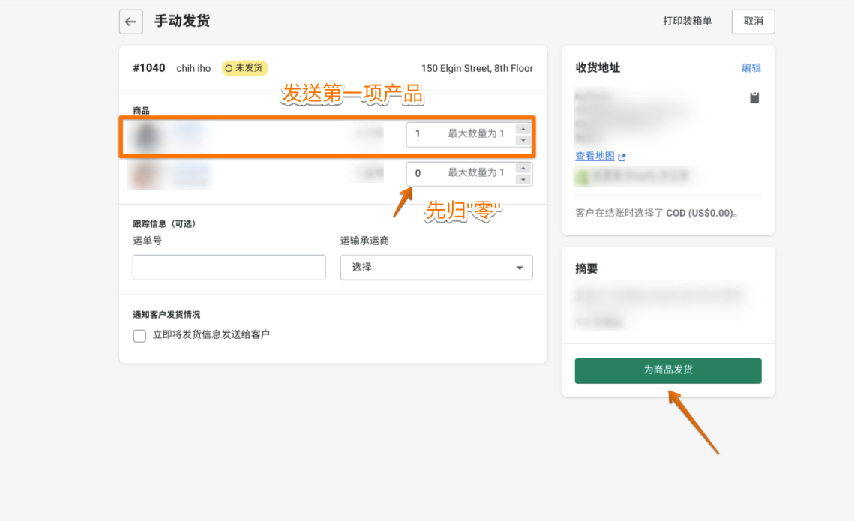Click the 未发货 status badge

[x=246, y=68]
